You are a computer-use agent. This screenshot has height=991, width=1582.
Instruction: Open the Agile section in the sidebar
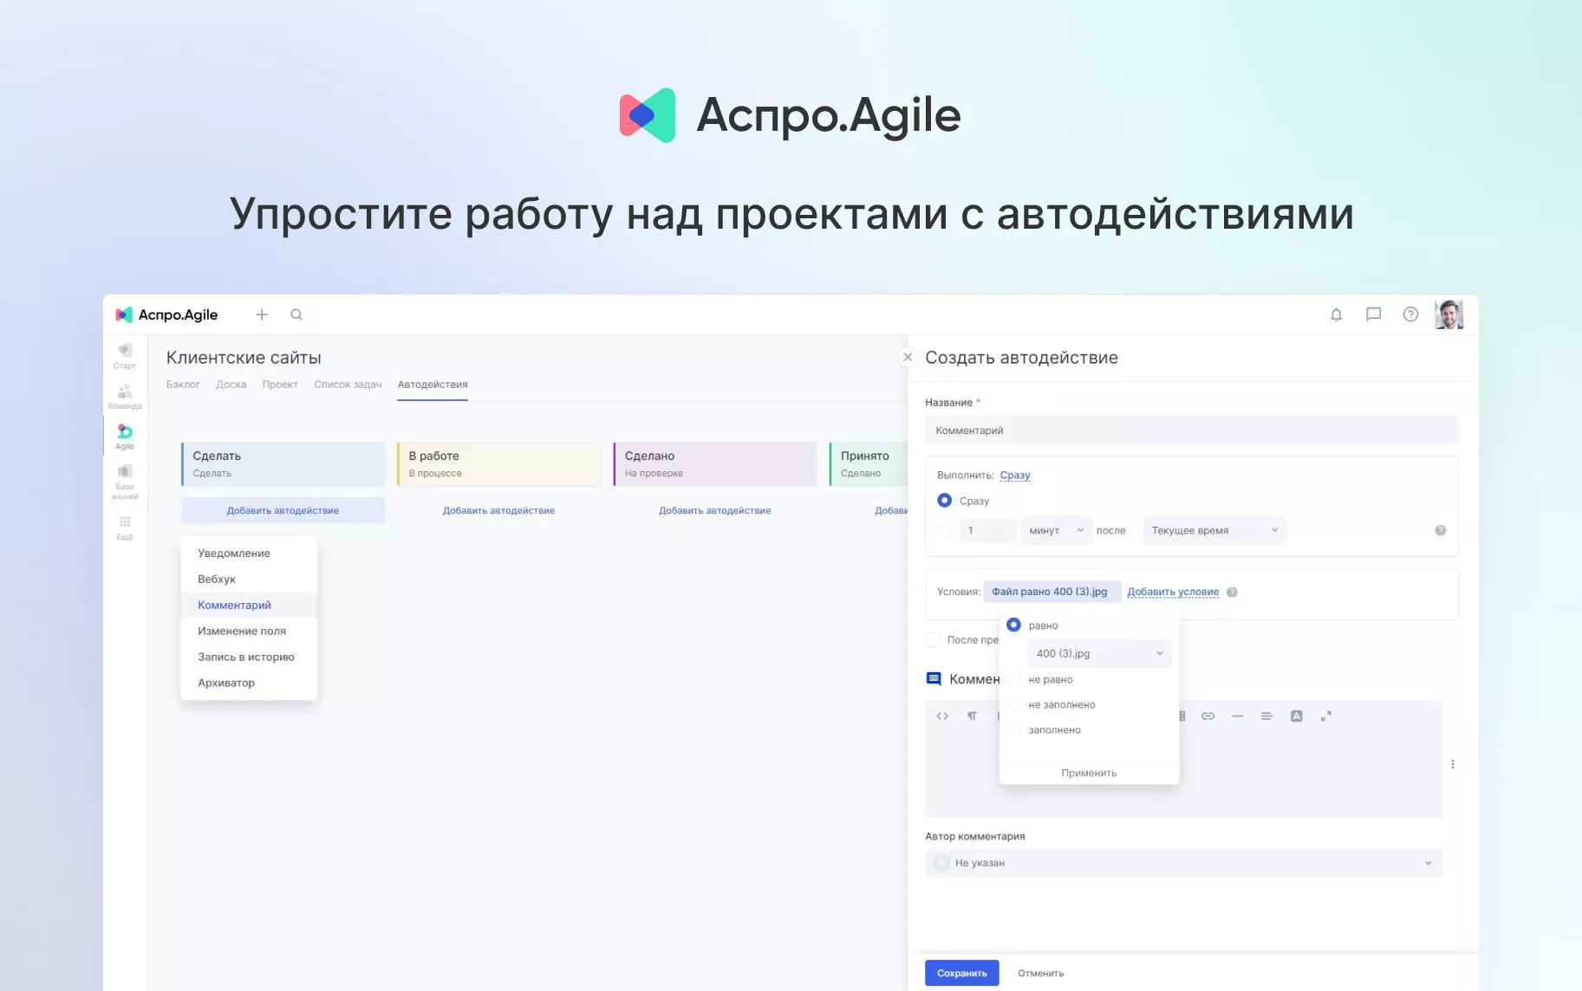[x=124, y=436]
